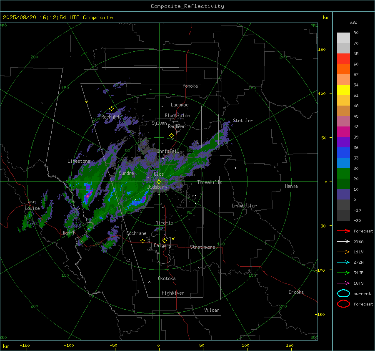Select the white 09EA arrow in legend
This screenshot has width=375, height=351.
coord(343,241)
